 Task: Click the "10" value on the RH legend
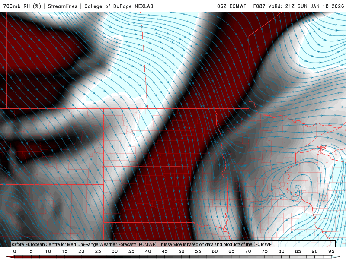tap(48, 251)
